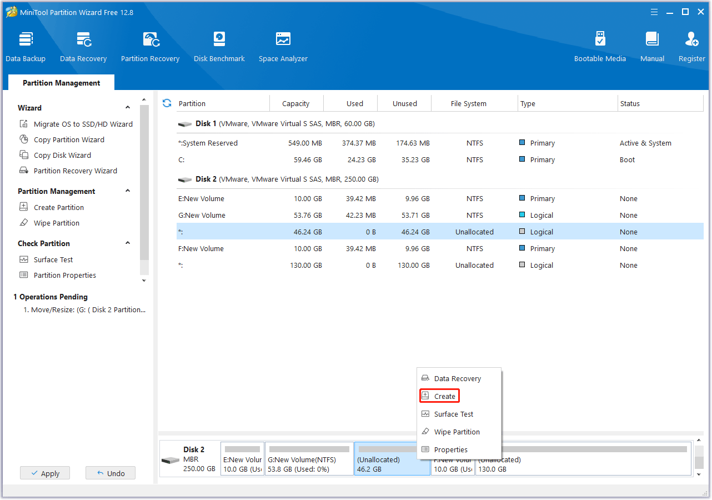Click the disk map scroll-down arrow
Screen dimensions: 712x500
pyautogui.click(x=699, y=474)
